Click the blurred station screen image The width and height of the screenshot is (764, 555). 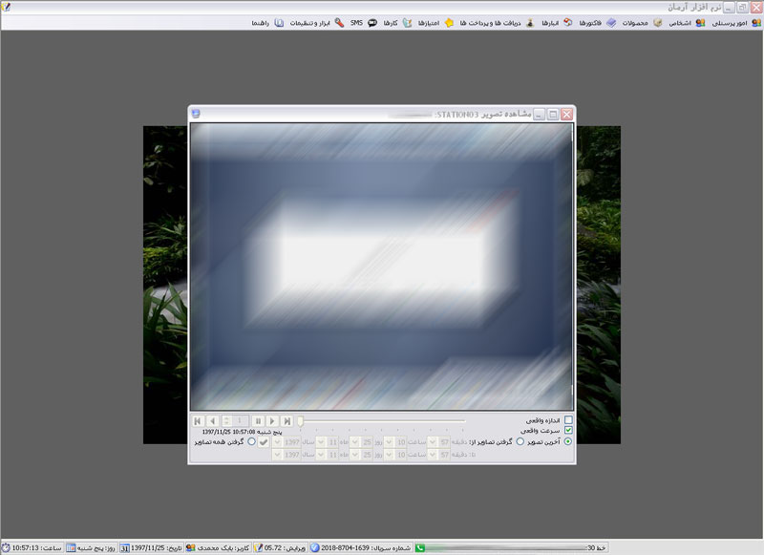point(381,267)
